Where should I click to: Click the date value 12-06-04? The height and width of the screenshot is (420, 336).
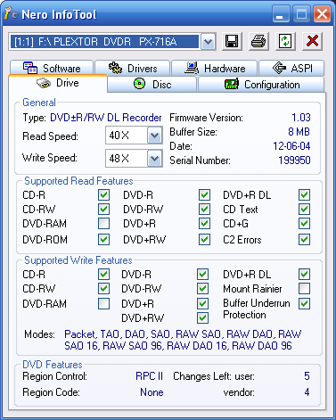tap(291, 146)
